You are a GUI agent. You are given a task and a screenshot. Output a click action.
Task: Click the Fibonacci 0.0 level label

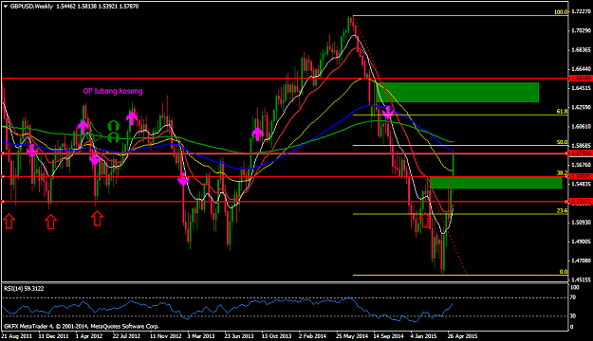(564, 272)
